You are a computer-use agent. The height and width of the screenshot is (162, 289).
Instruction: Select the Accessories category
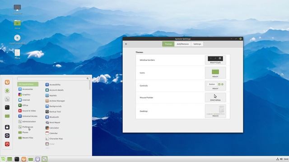28,89
